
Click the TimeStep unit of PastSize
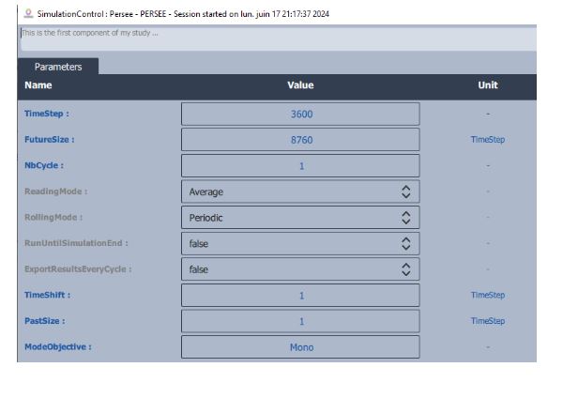(488, 321)
